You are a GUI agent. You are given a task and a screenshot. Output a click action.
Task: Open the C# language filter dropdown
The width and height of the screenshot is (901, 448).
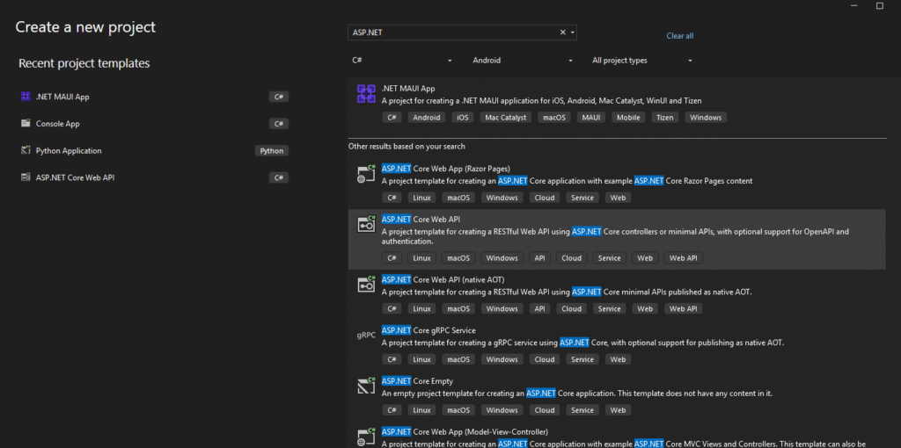402,61
